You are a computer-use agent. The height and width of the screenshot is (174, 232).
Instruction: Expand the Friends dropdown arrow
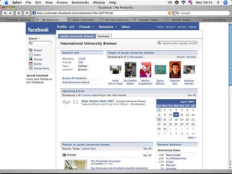[x=93, y=27]
